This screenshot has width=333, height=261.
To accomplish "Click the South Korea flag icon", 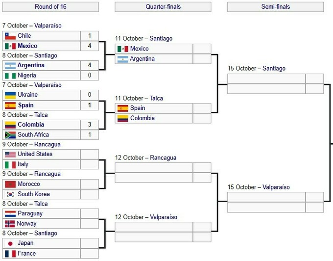I will pyautogui.click(x=10, y=194).
